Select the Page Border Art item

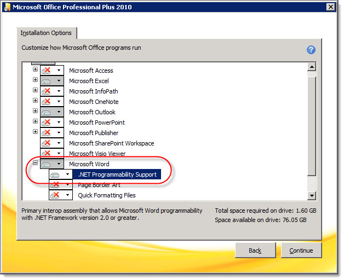pyautogui.click(x=99, y=185)
